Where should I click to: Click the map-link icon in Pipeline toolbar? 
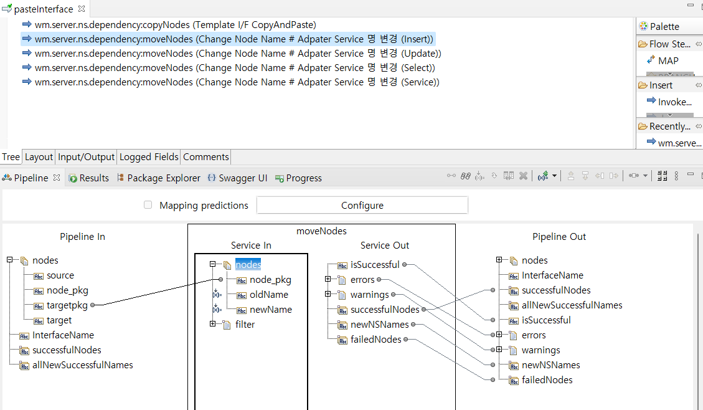coord(451,176)
